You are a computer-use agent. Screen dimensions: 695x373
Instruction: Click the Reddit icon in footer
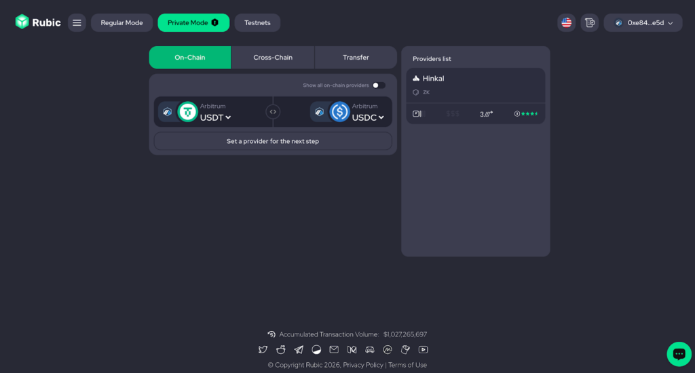pyautogui.click(x=281, y=350)
